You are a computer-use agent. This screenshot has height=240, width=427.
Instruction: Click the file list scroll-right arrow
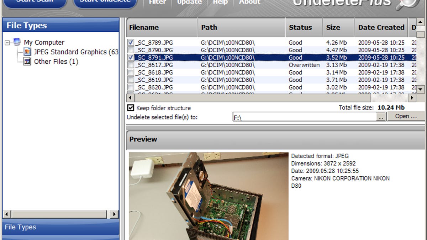tap(412, 97)
